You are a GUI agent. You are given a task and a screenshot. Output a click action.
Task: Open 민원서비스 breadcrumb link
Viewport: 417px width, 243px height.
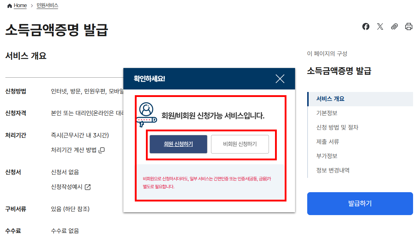pos(47,6)
